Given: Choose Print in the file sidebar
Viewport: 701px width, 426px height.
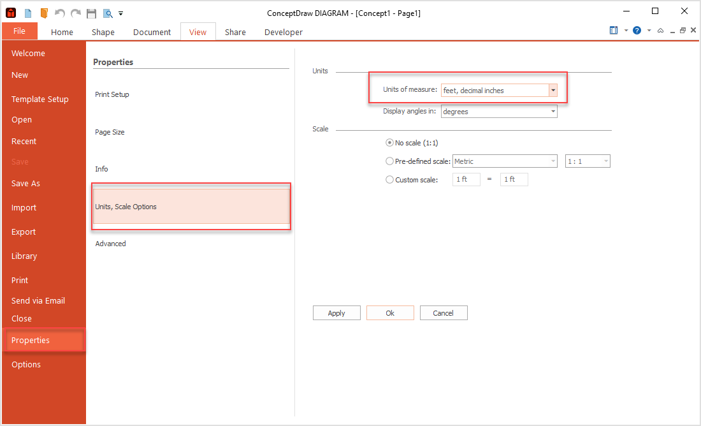Looking at the screenshot, I should (20, 280).
